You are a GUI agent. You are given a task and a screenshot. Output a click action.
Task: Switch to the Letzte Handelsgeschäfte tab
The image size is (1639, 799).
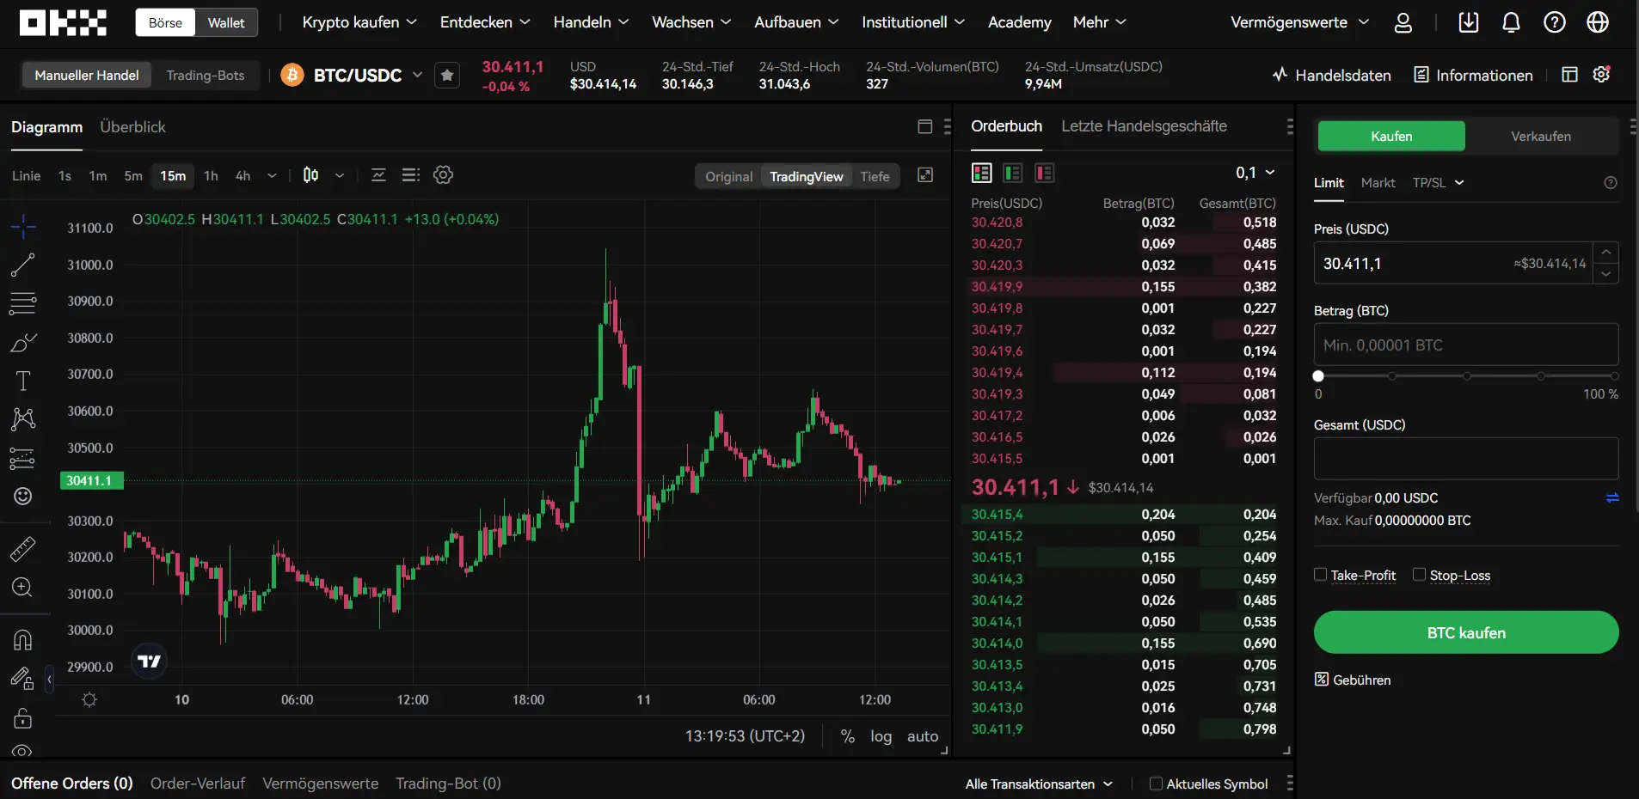pos(1144,126)
